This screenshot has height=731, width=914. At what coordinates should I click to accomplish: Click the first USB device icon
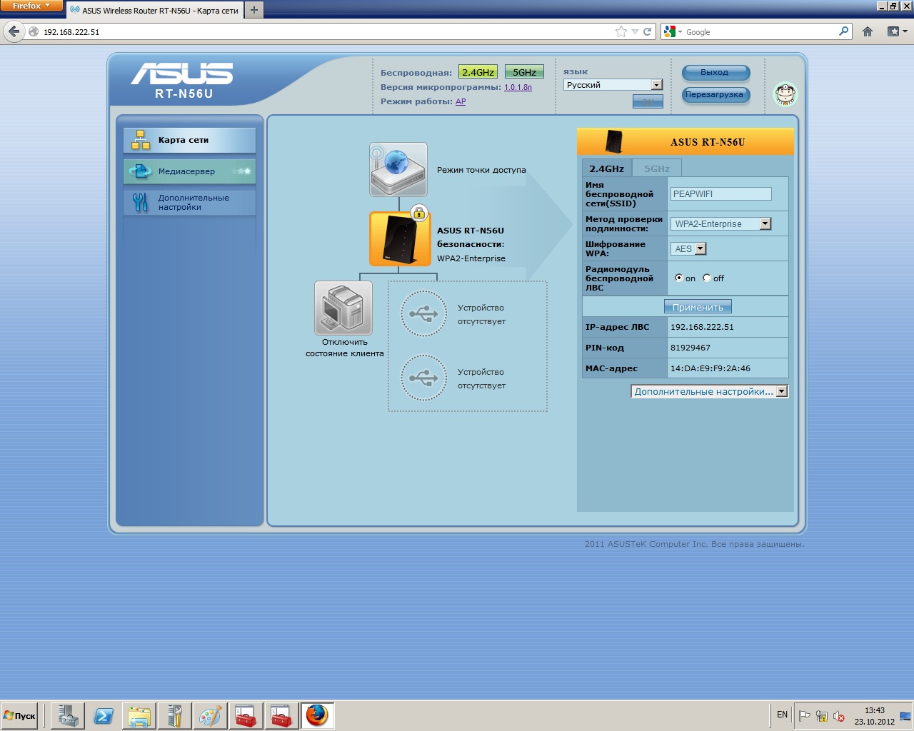click(423, 313)
